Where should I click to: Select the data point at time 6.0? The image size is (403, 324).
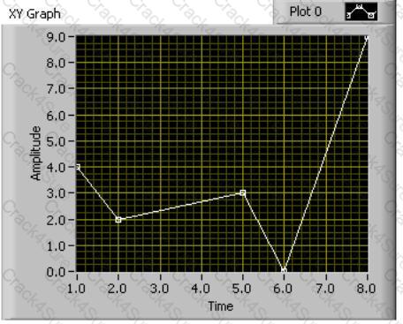click(284, 271)
